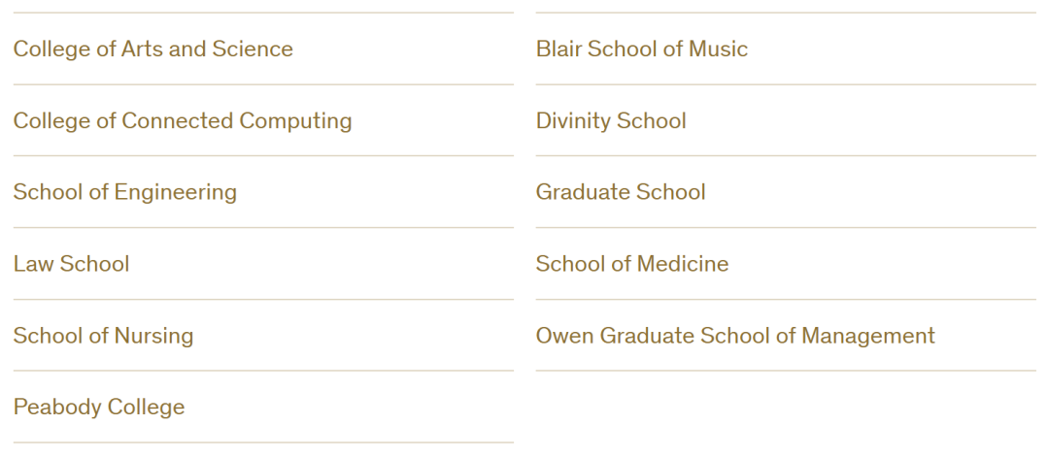Open Owen Graduate School of Management link

[x=735, y=336]
